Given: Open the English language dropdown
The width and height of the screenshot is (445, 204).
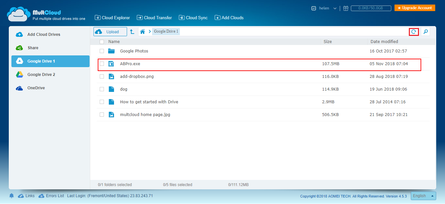Looking at the screenshot, I should [423, 196].
